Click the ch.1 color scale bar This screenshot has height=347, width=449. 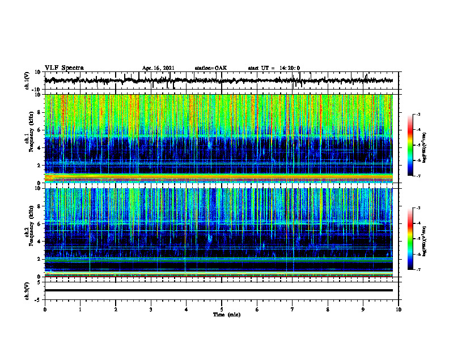click(x=410, y=145)
